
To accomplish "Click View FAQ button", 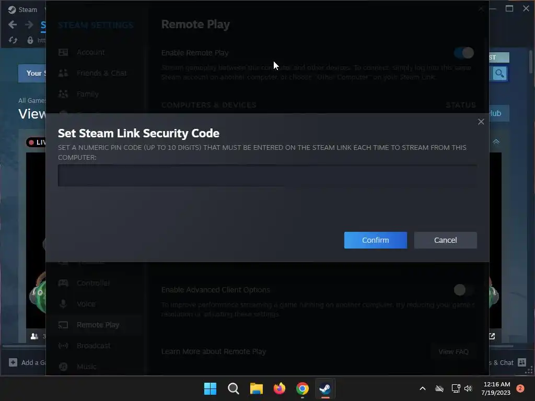I will (x=453, y=351).
